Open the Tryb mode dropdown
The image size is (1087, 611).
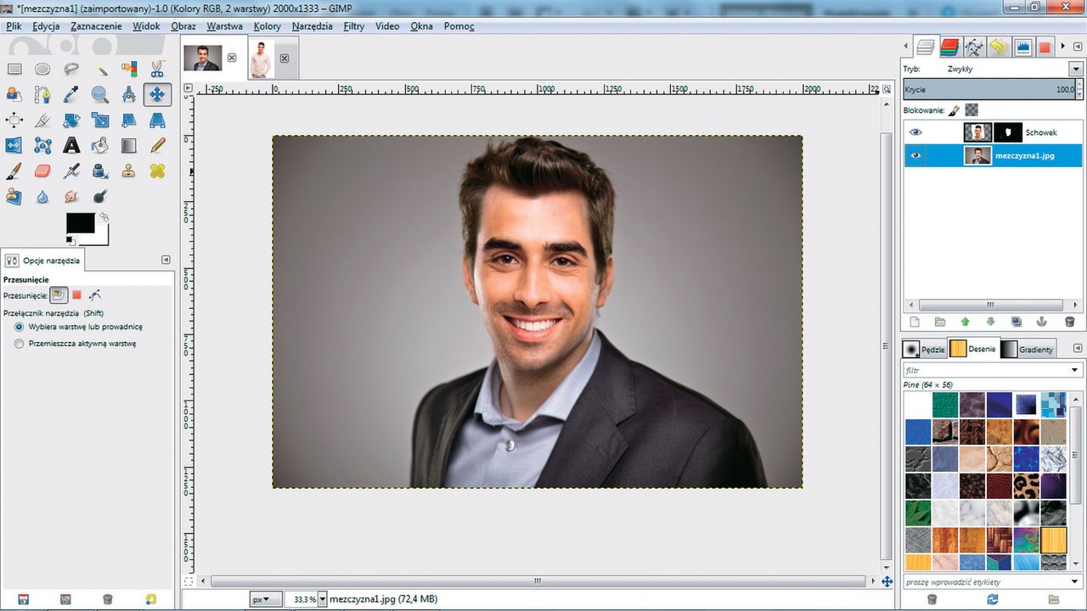coord(1076,69)
